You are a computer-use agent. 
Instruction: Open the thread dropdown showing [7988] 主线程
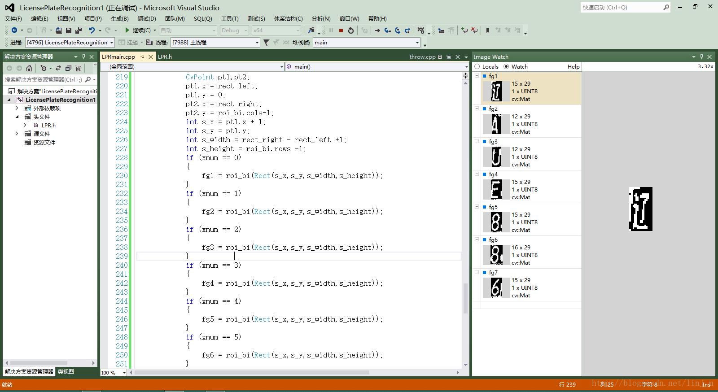(x=215, y=43)
